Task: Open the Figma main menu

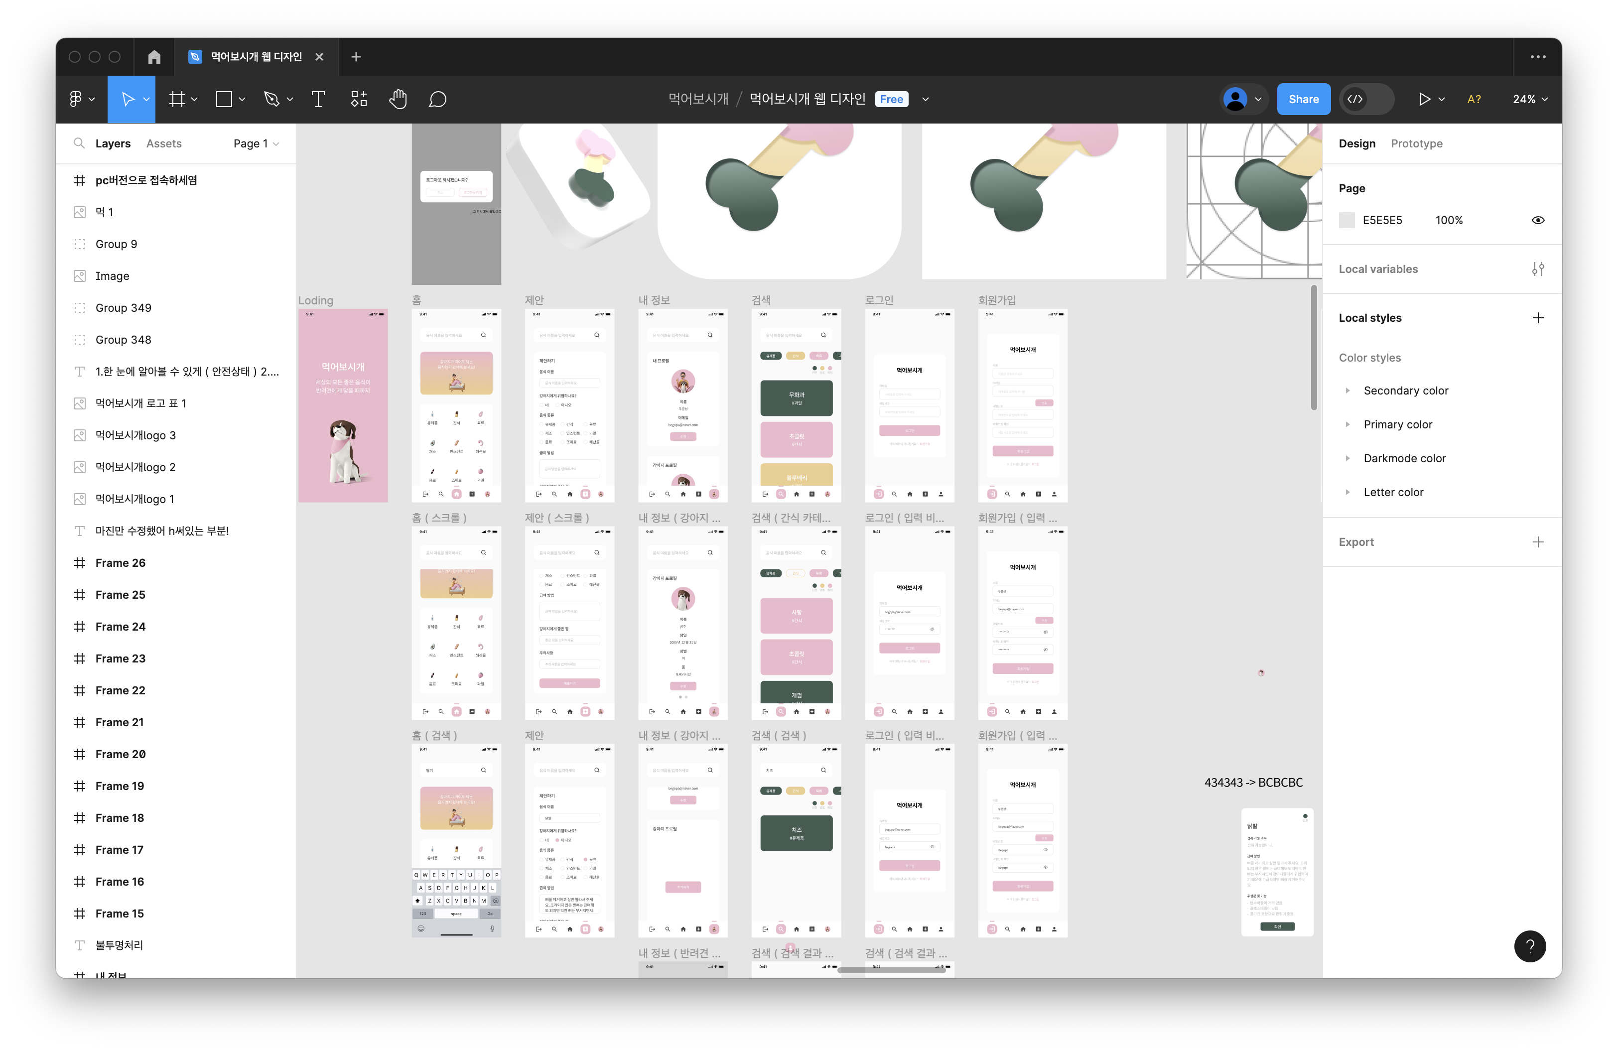Action: coord(76,99)
